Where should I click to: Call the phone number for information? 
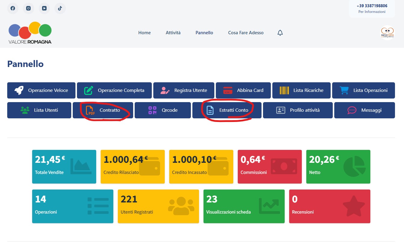[372, 6]
